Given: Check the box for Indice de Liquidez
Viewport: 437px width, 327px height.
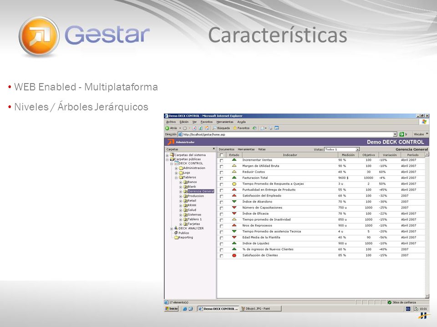Looking at the screenshot, I should pos(222,244).
